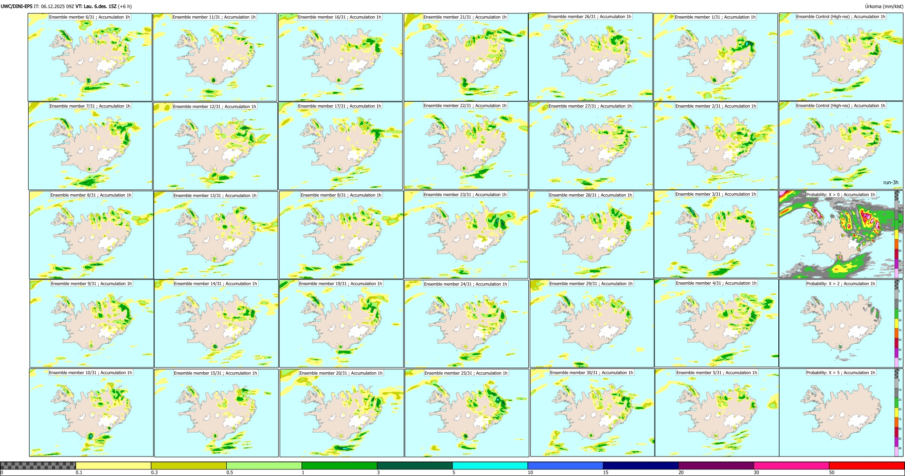Select the "Úrkoma (mm/klst)" header text
Viewport: 905px width, 476px height.
click(x=884, y=6)
